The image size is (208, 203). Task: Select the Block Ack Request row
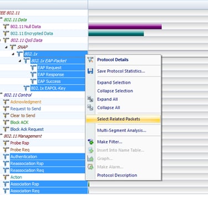[x=27, y=129]
